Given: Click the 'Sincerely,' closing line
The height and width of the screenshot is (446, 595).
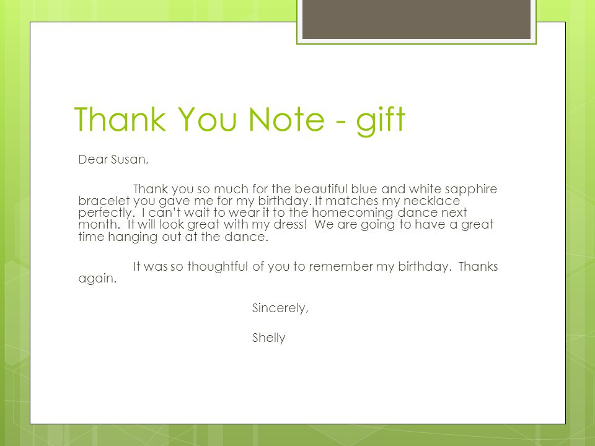Looking at the screenshot, I should [280, 308].
